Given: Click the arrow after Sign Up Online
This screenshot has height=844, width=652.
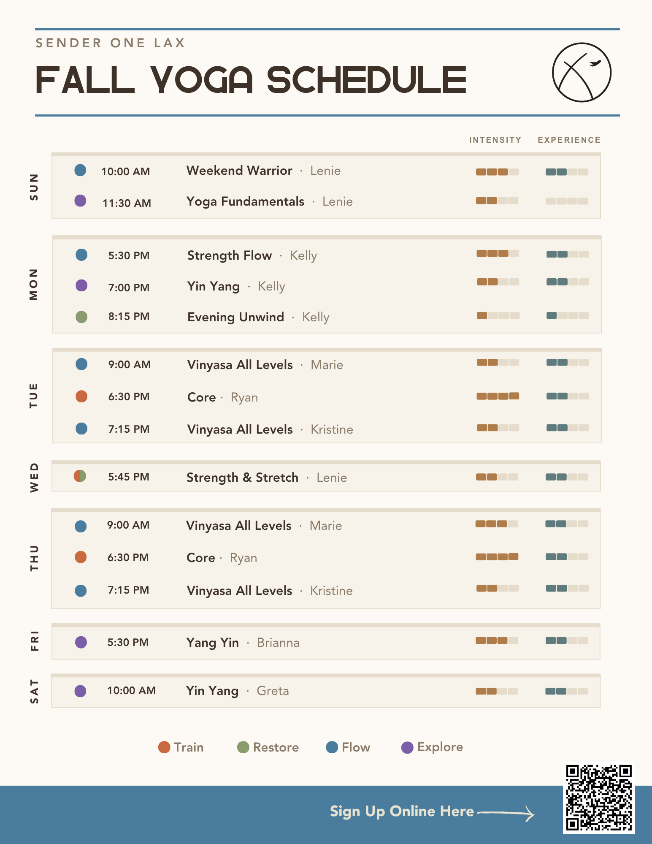Looking at the screenshot, I should (x=506, y=813).
